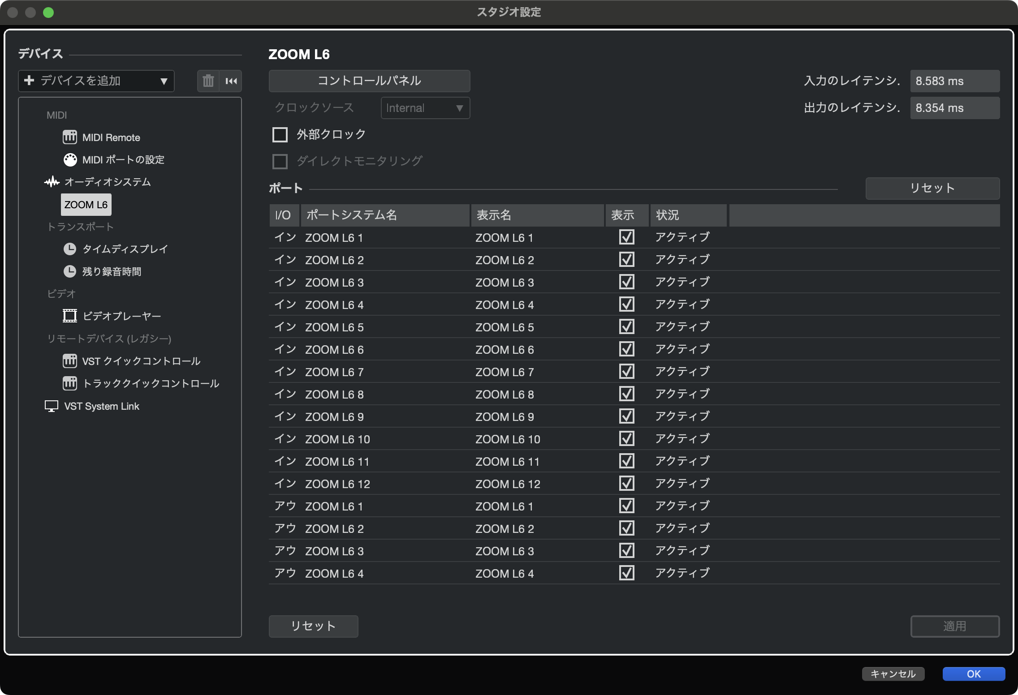Screen dimensions: 1018x695
Task: Click the 状況 column header
Action: point(688,215)
